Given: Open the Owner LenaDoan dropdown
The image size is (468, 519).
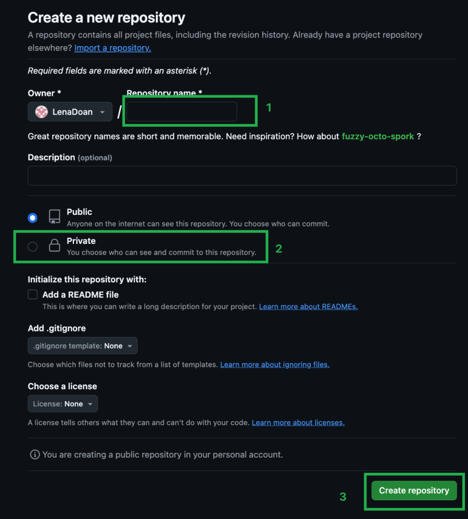Looking at the screenshot, I should [x=70, y=112].
